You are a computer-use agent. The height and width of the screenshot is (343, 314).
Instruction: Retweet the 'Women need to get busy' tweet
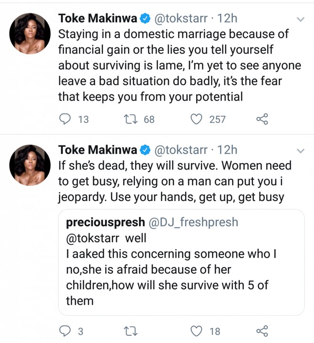pyautogui.click(x=129, y=331)
